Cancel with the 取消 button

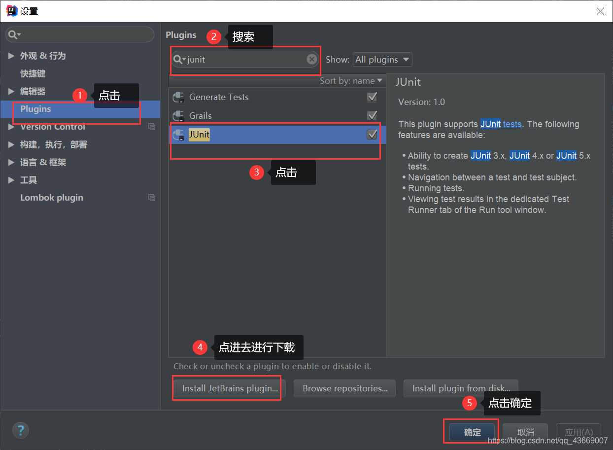pyautogui.click(x=525, y=432)
